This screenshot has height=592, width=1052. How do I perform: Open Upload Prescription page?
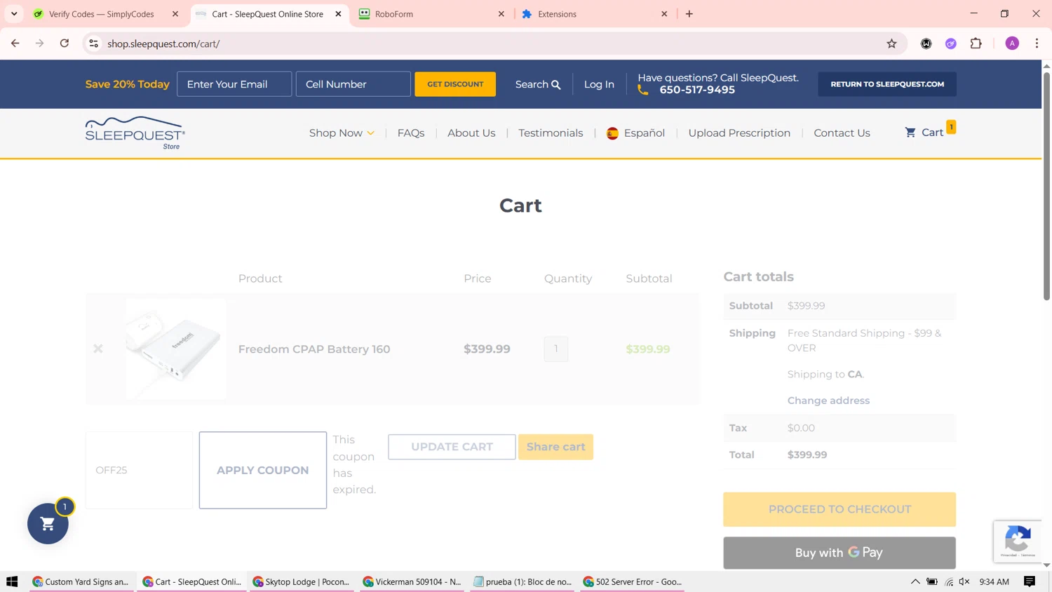pyautogui.click(x=739, y=133)
